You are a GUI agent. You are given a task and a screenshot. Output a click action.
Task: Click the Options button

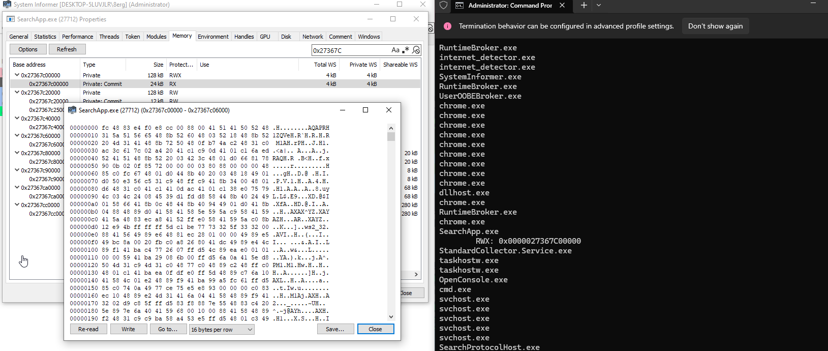[x=28, y=49]
